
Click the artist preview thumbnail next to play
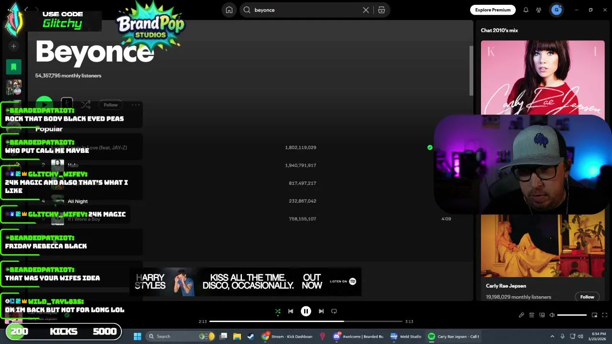[67, 104]
